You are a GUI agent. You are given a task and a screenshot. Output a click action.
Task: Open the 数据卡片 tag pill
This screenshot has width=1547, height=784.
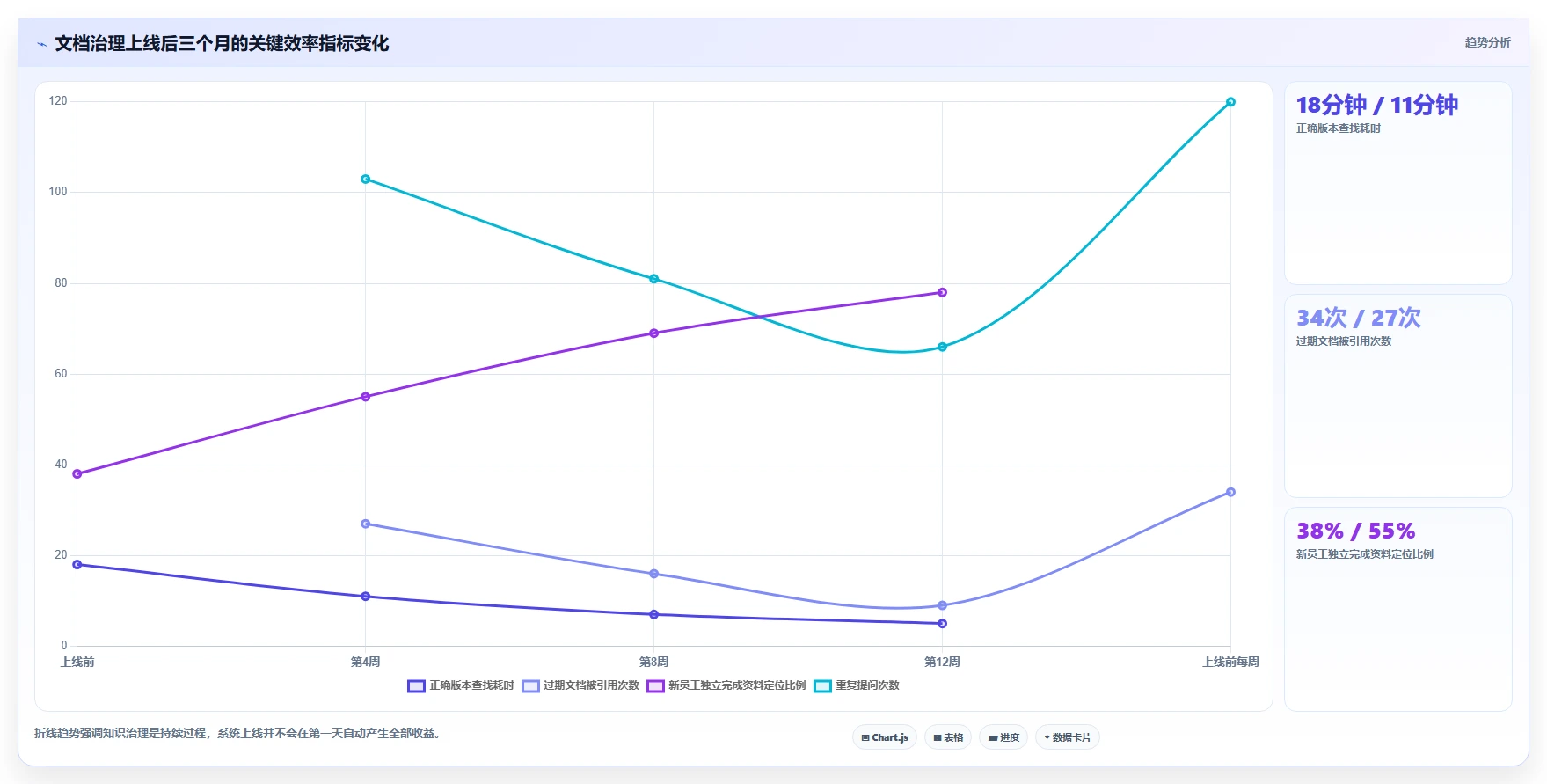1068,737
